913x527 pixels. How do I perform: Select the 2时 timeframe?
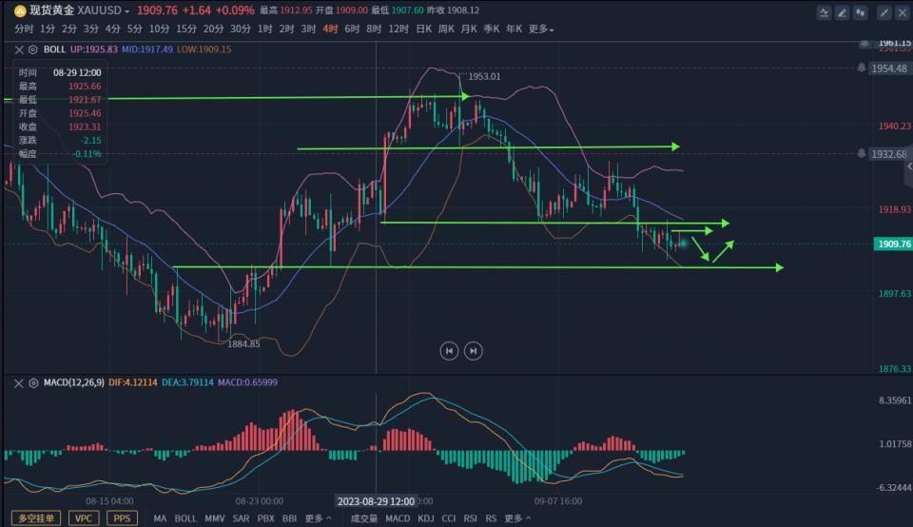tap(286, 29)
